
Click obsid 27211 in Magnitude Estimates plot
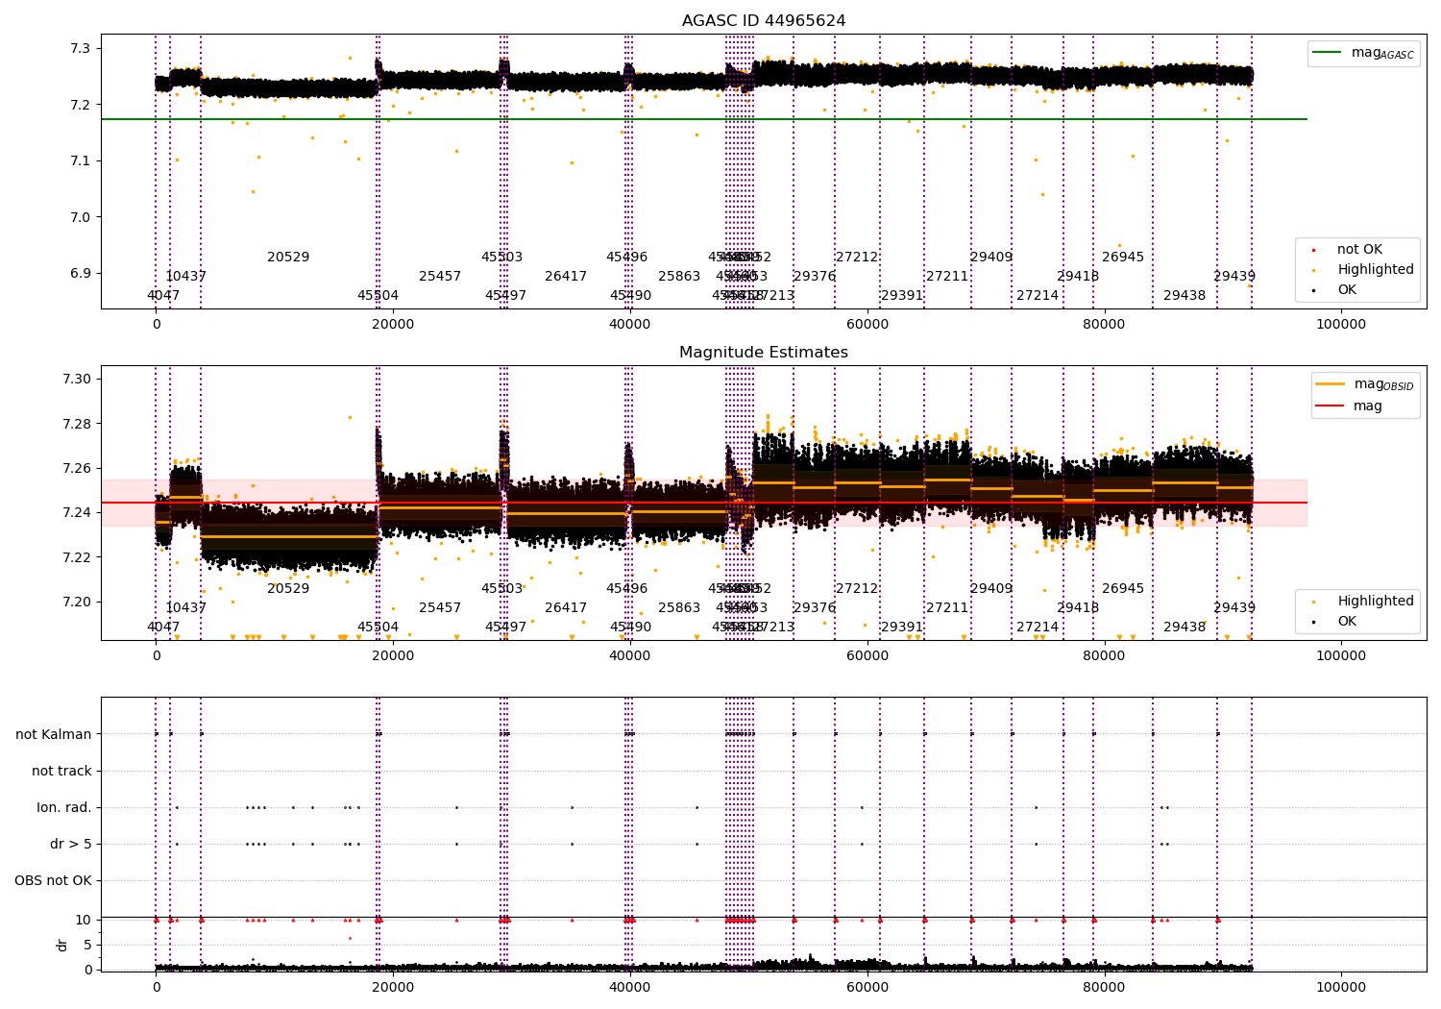947,608
